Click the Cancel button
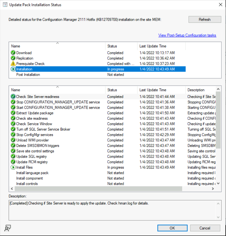Image resolution: width=226 pixels, height=236 pixels. (205, 228)
